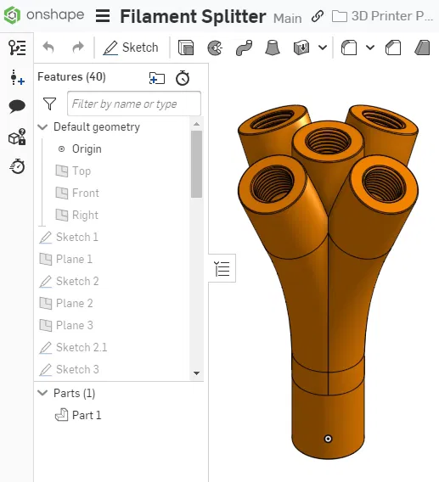
Task: Open the hamburger document menu
Action: [103, 16]
